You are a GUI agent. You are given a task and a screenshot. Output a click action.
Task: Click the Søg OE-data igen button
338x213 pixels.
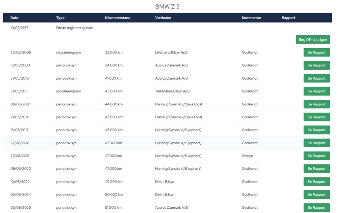(313, 39)
